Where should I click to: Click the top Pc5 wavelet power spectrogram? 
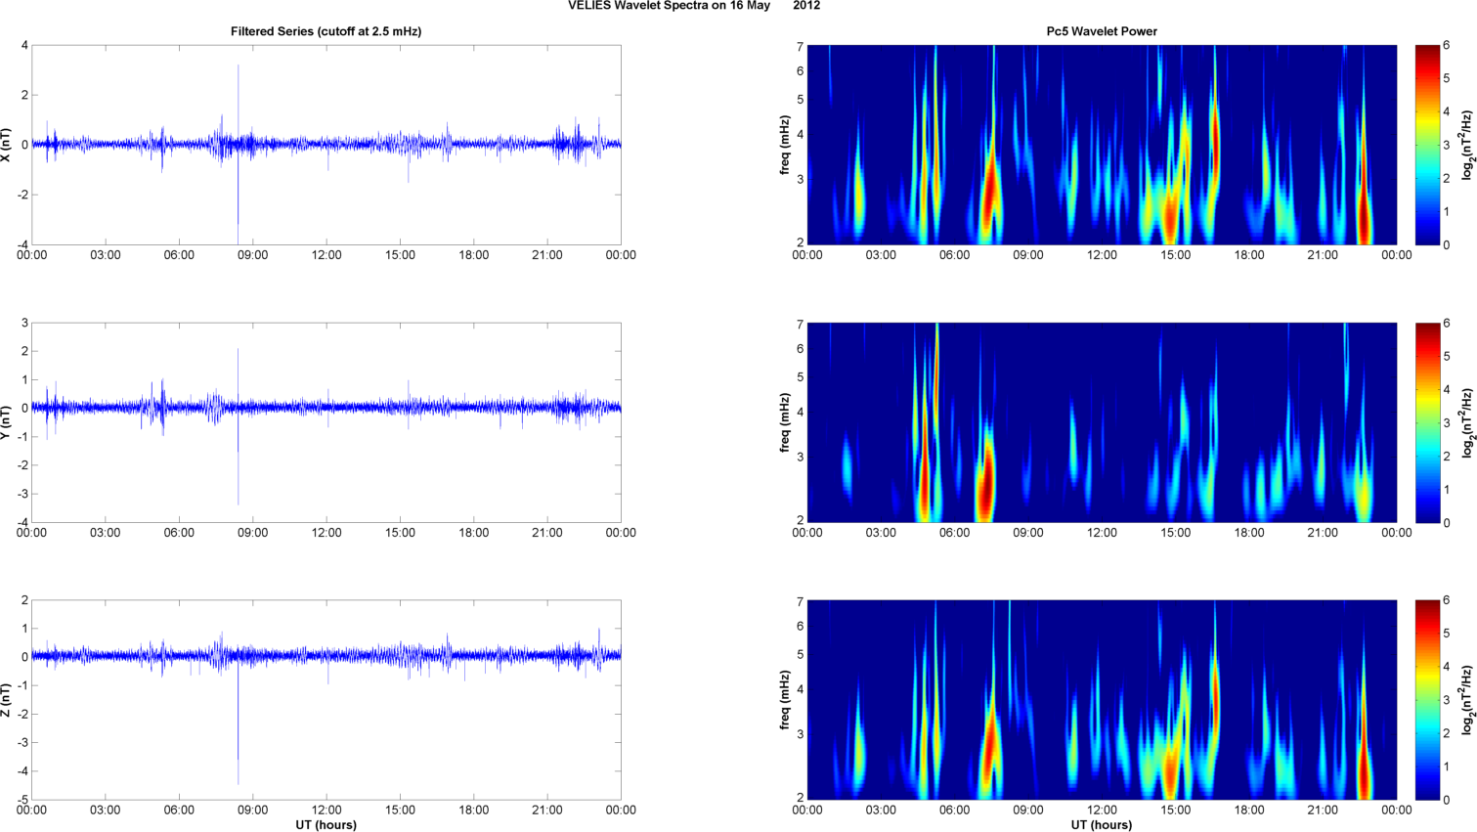pyautogui.click(x=1102, y=145)
